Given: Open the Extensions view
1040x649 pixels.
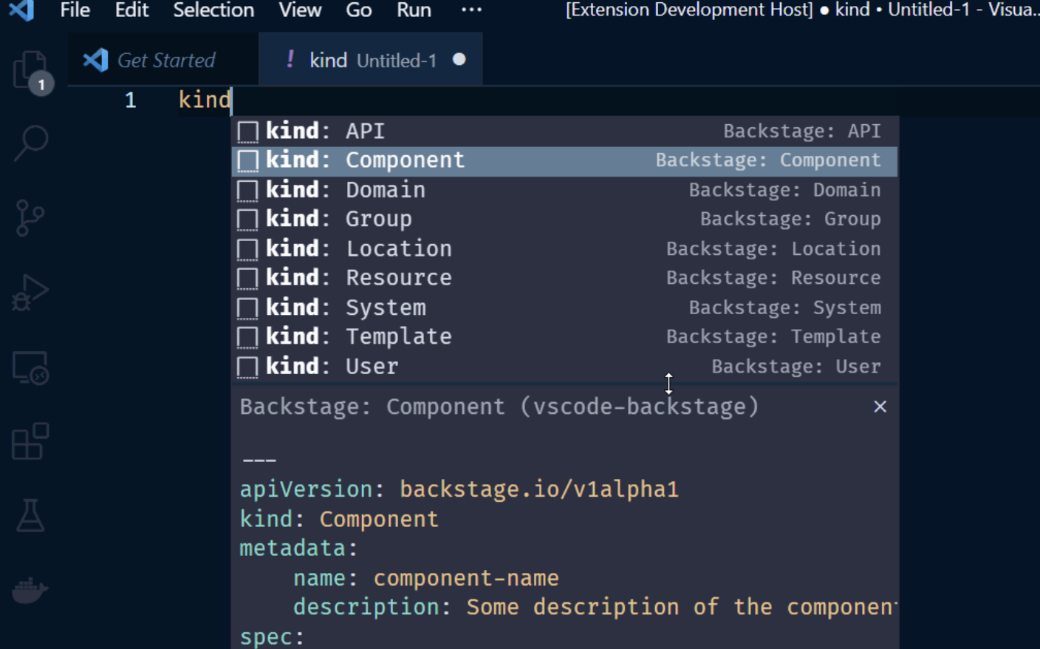Looking at the screenshot, I should click(x=30, y=441).
